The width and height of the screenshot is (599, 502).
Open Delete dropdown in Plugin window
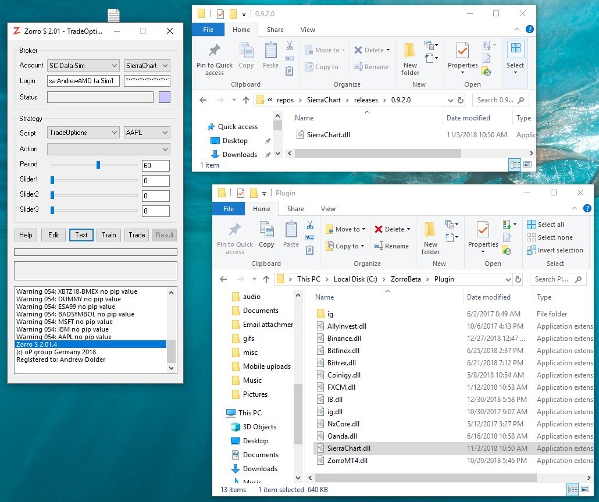pos(409,229)
